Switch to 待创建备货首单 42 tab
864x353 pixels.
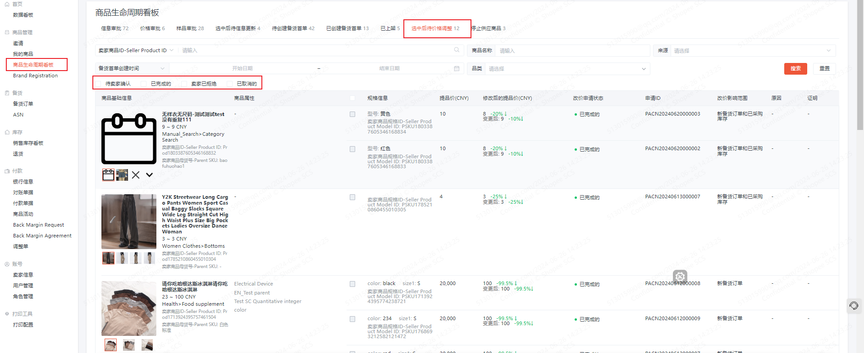click(x=293, y=28)
